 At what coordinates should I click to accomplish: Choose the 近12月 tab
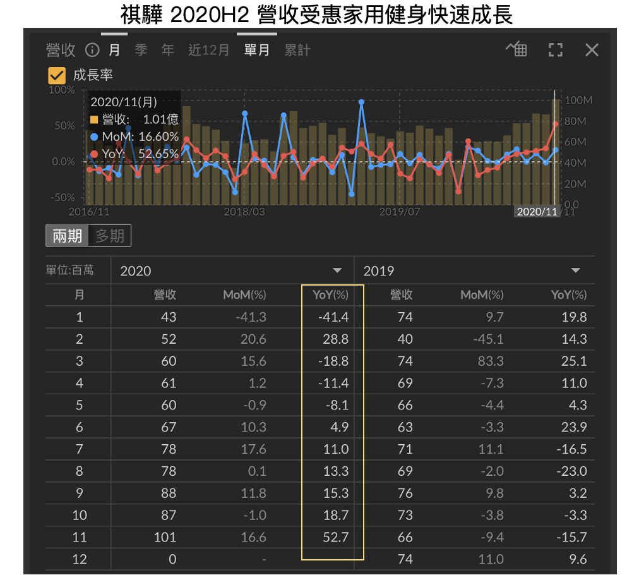208,50
